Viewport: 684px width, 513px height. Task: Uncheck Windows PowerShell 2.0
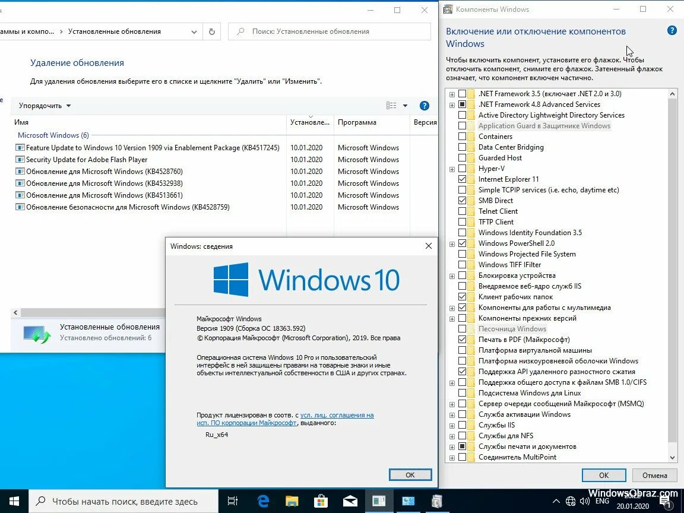(462, 243)
